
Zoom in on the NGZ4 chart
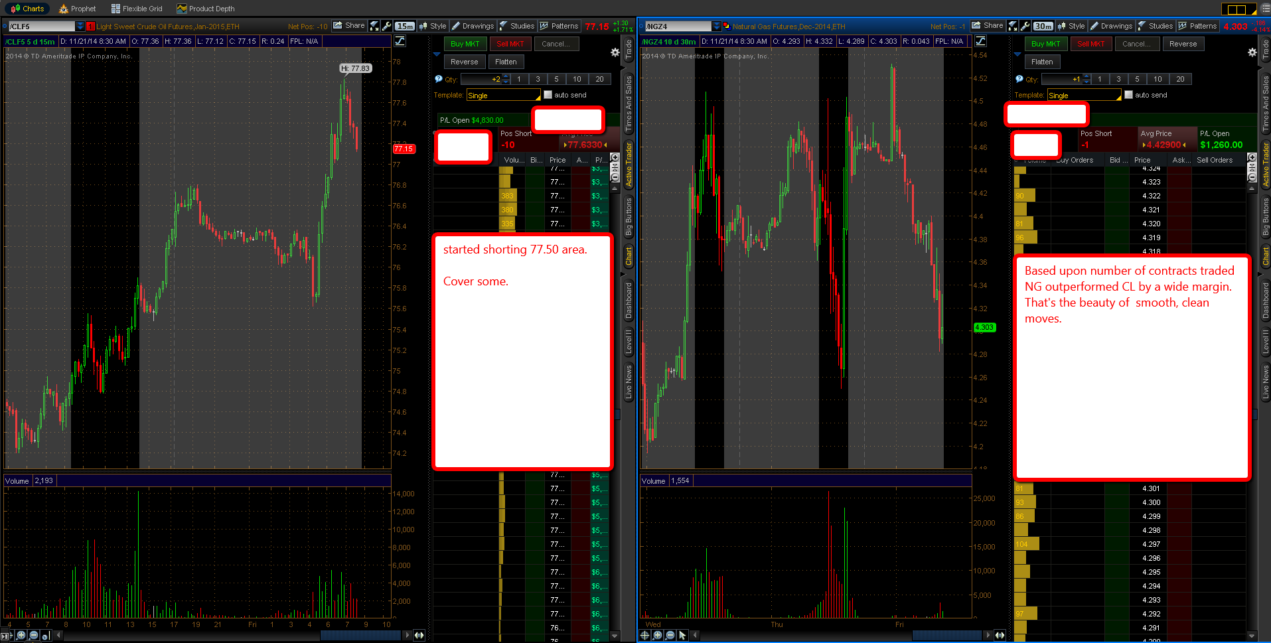(657, 635)
